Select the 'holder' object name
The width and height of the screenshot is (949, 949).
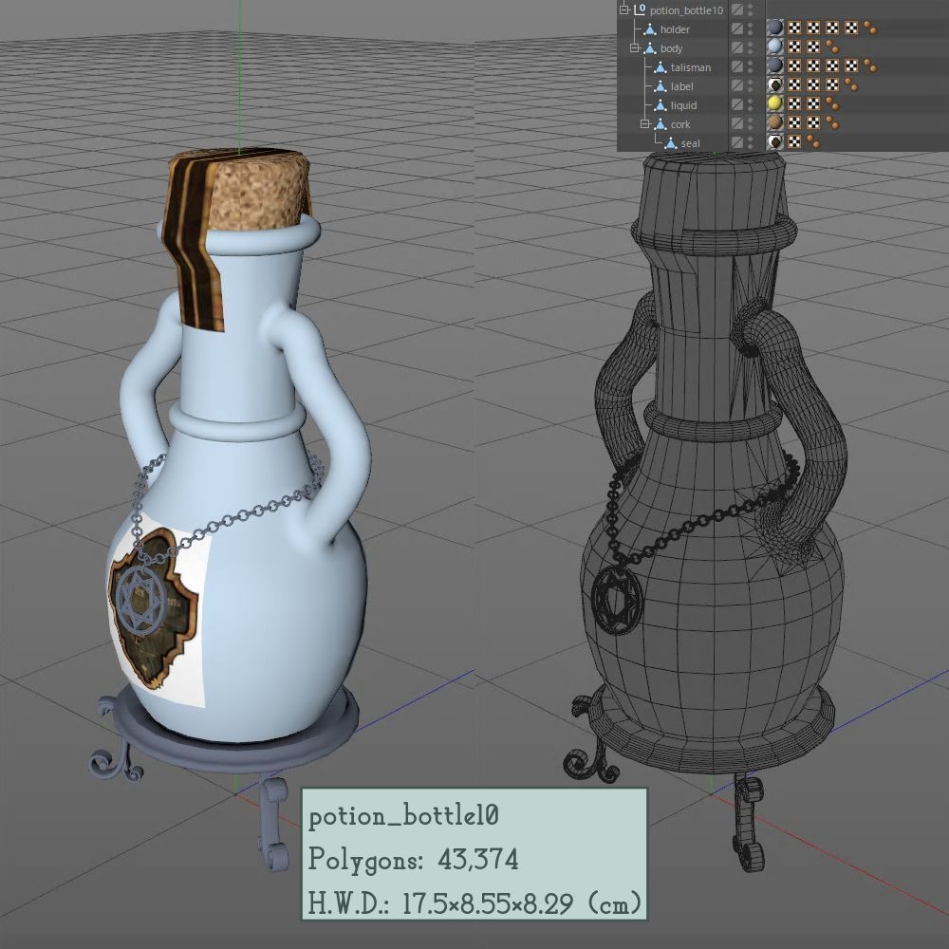tap(675, 29)
